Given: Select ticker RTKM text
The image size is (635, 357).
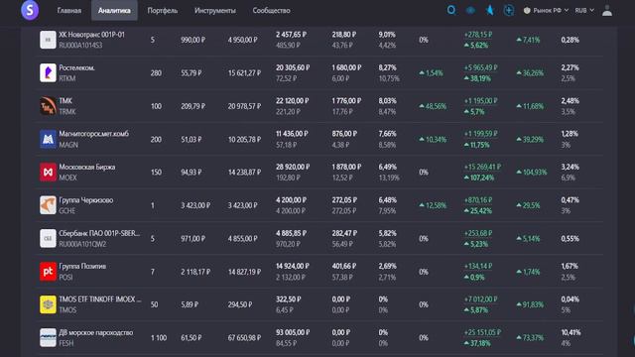Looking at the screenshot, I should coord(67,78).
